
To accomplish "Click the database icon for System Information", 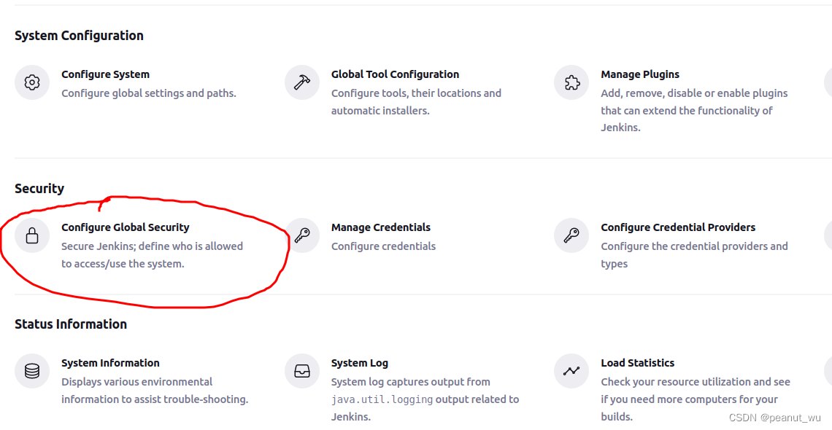I will tap(32, 371).
